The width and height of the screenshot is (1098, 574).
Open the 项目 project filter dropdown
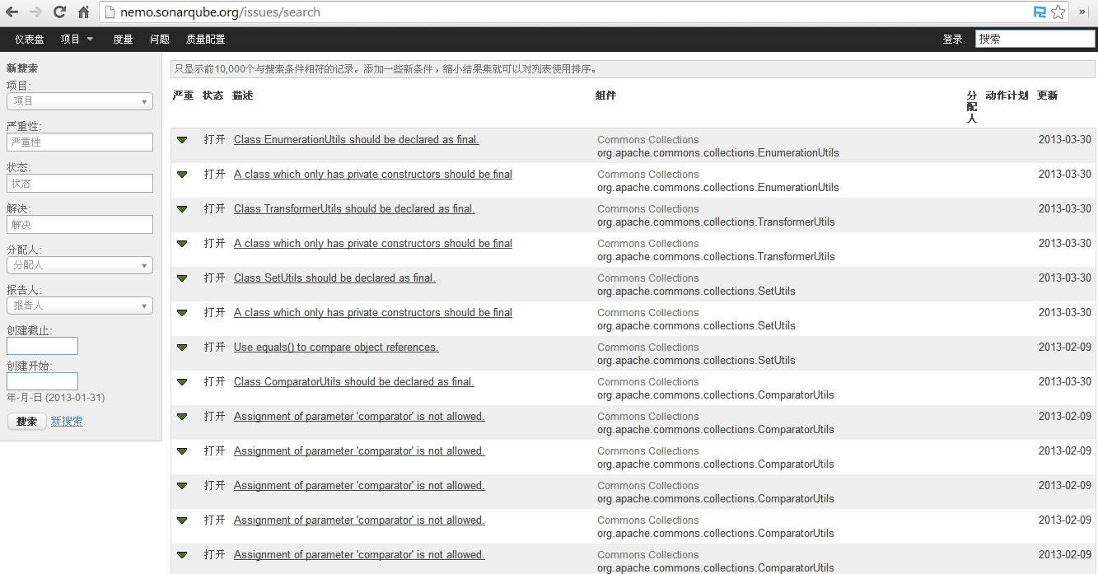[x=80, y=101]
